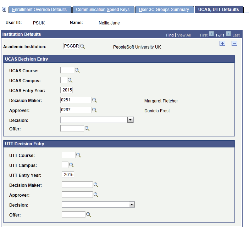Viewport: 249px width, 230px height.
Task: Open the UCAS Campus lookup icon
Action: (x=70, y=80)
